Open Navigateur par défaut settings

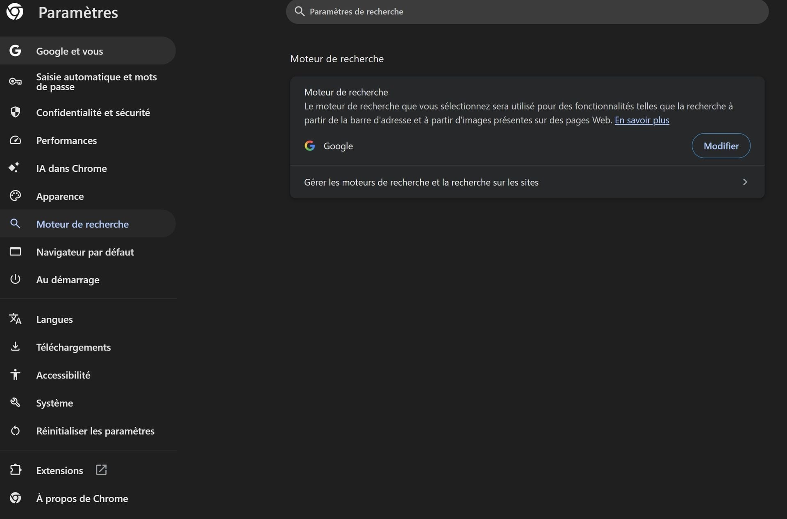tap(88, 252)
